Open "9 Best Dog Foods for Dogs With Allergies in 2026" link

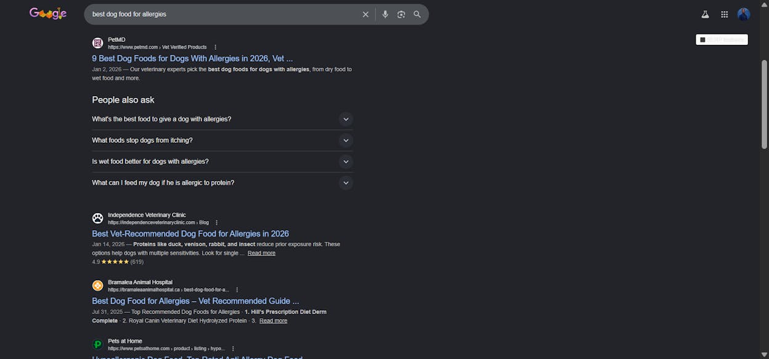(x=192, y=58)
